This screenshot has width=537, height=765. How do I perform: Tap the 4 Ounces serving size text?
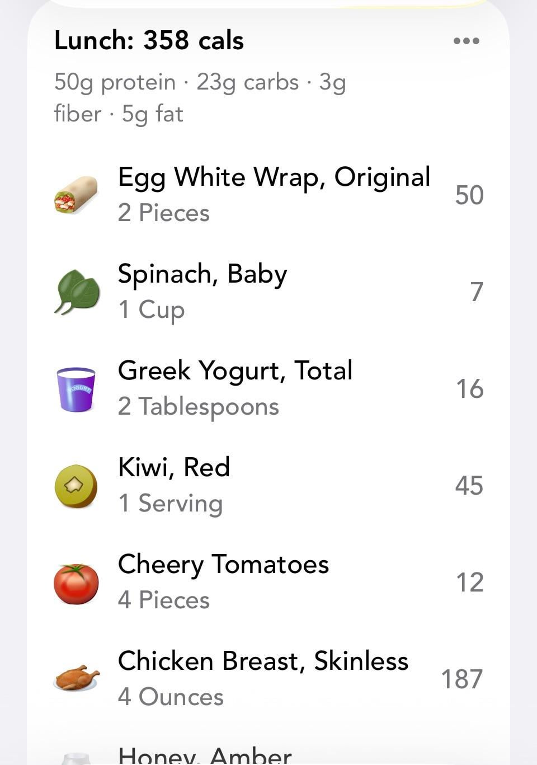[171, 697]
